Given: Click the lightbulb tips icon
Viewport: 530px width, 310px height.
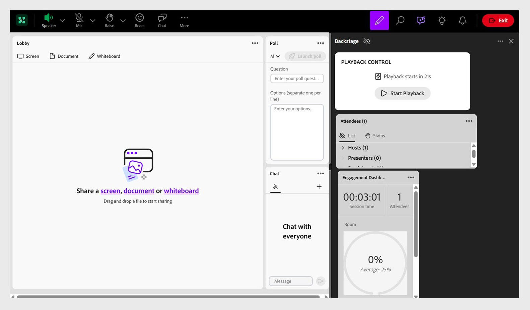Looking at the screenshot, I should (442, 20).
